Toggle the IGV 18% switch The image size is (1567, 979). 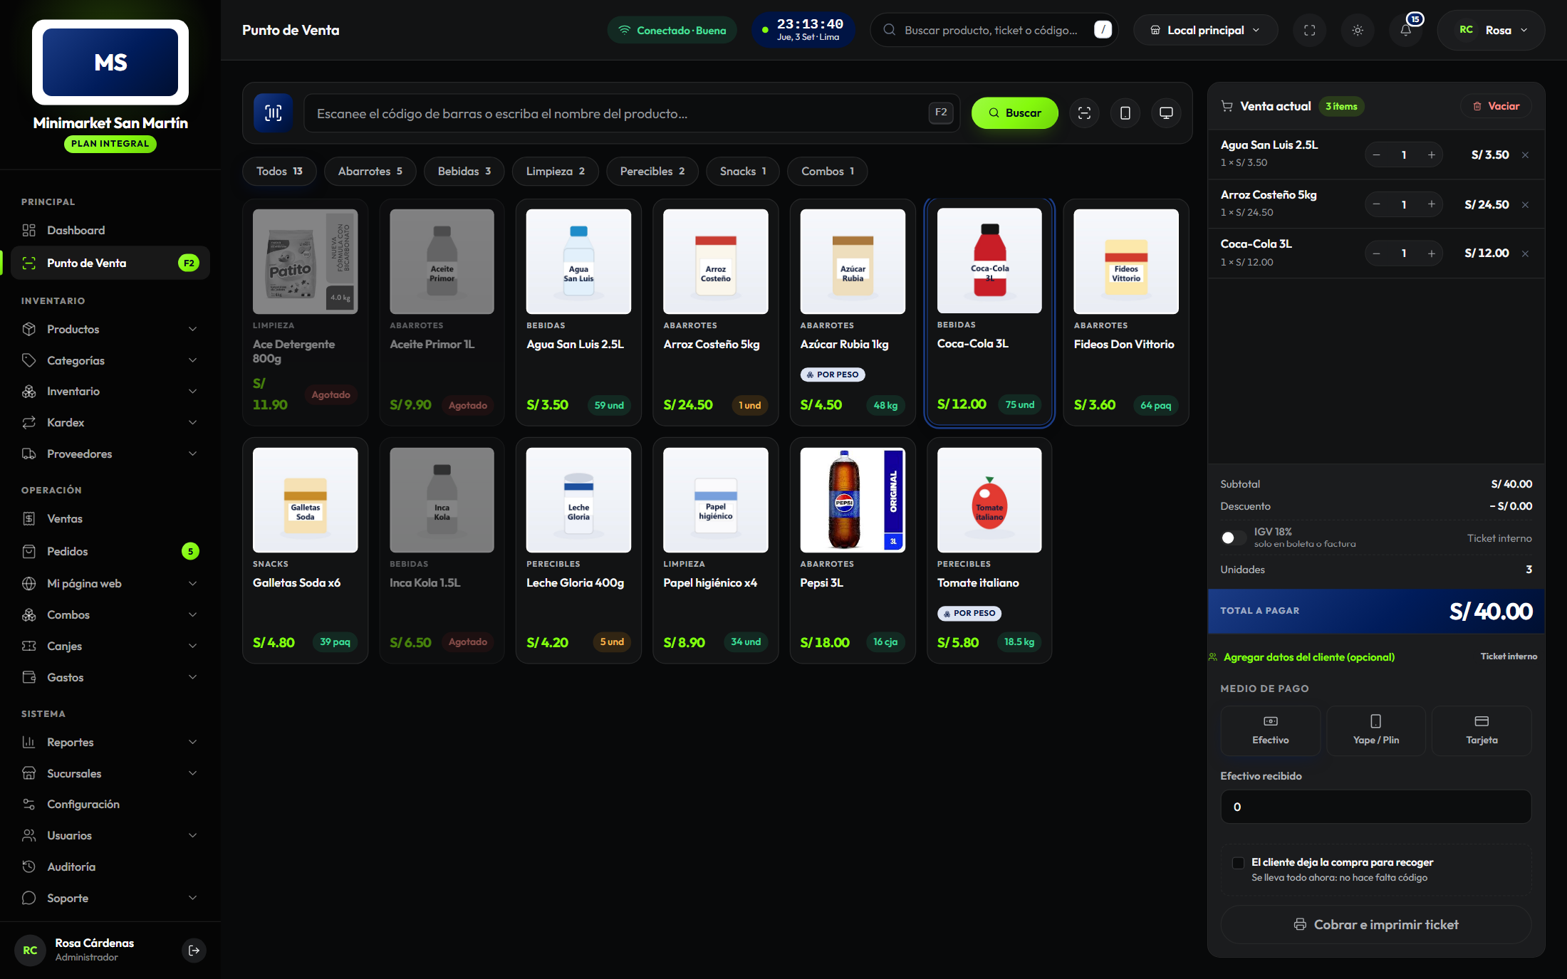(x=1233, y=538)
